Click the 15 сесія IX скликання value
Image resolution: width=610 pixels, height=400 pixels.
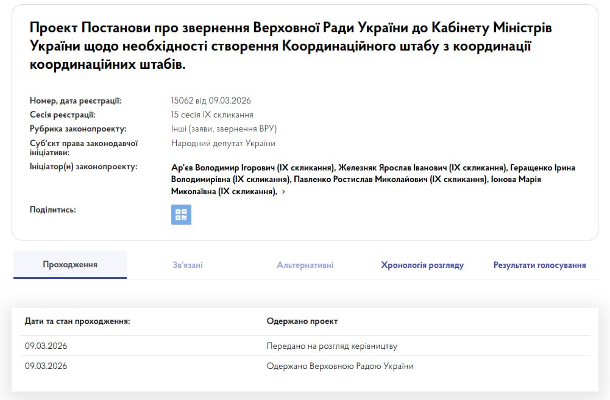pyautogui.click(x=212, y=114)
